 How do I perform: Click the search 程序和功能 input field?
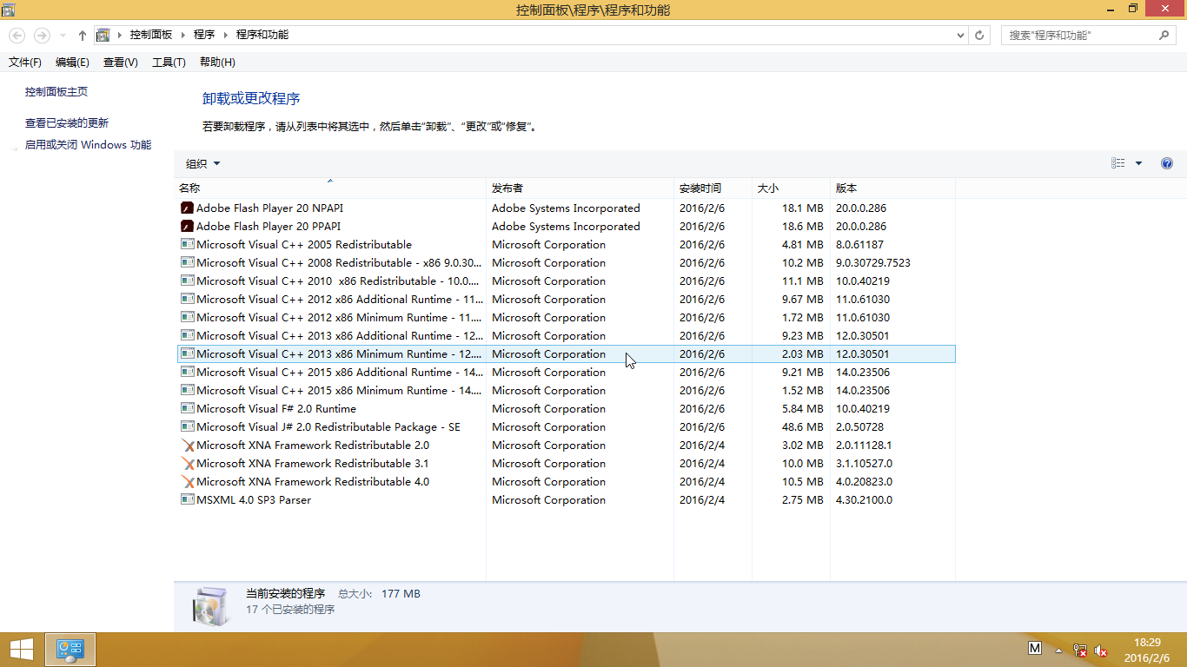coord(1080,36)
